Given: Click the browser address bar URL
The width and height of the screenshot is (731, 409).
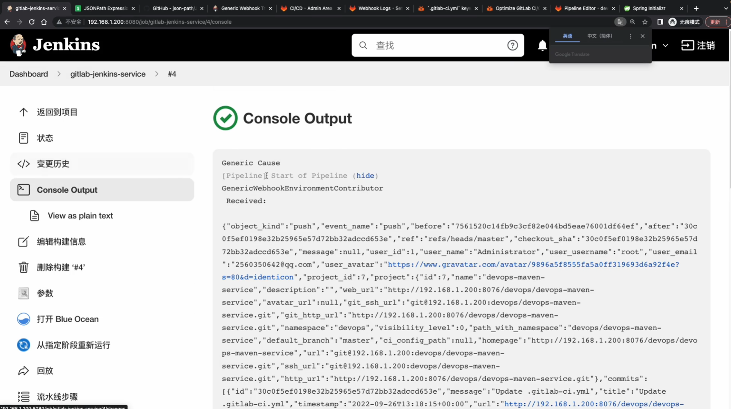Looking at the screenshot, I should pos(160,22).
